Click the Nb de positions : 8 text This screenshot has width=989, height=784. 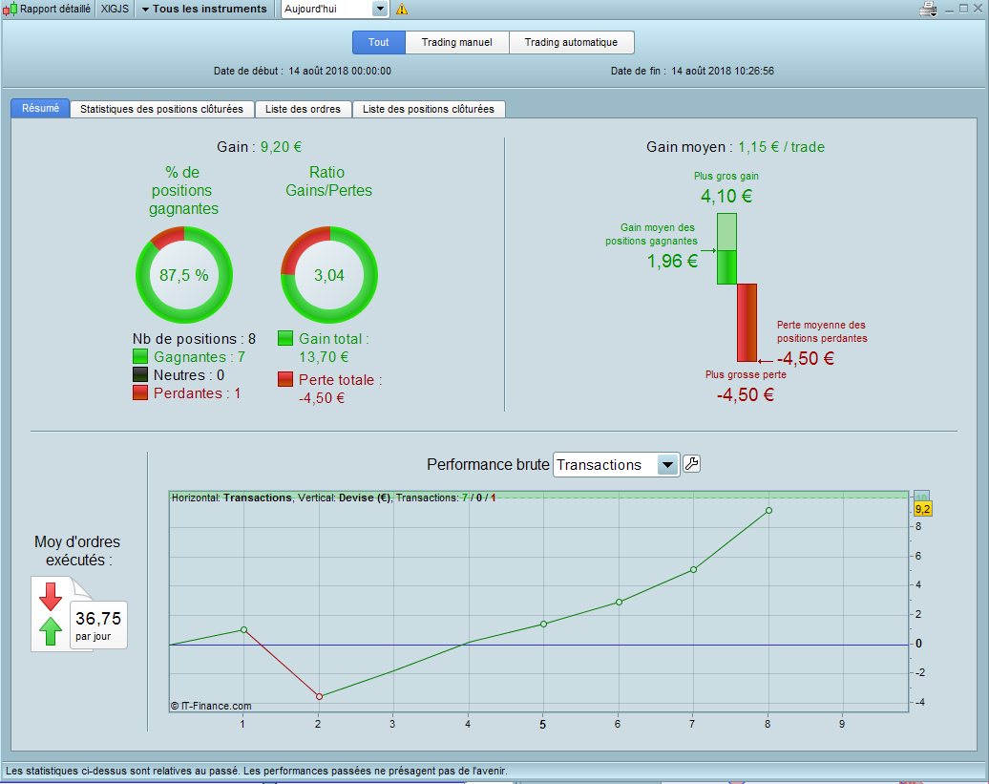click(x=195, y=339)
